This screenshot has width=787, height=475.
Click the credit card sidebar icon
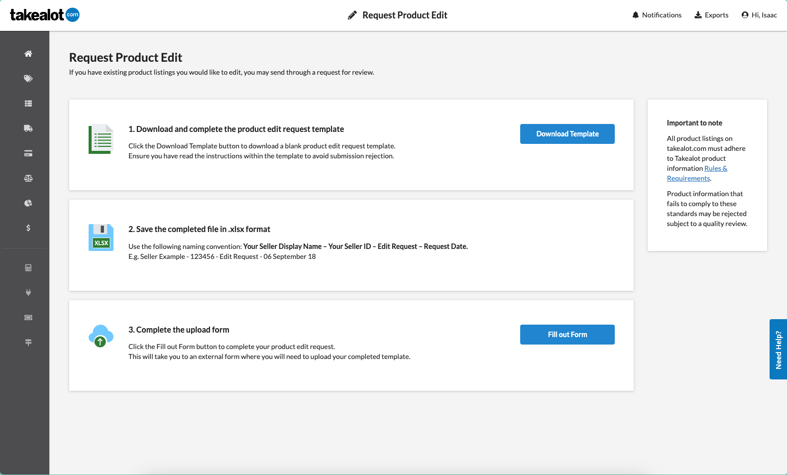[x=28, y=153]
